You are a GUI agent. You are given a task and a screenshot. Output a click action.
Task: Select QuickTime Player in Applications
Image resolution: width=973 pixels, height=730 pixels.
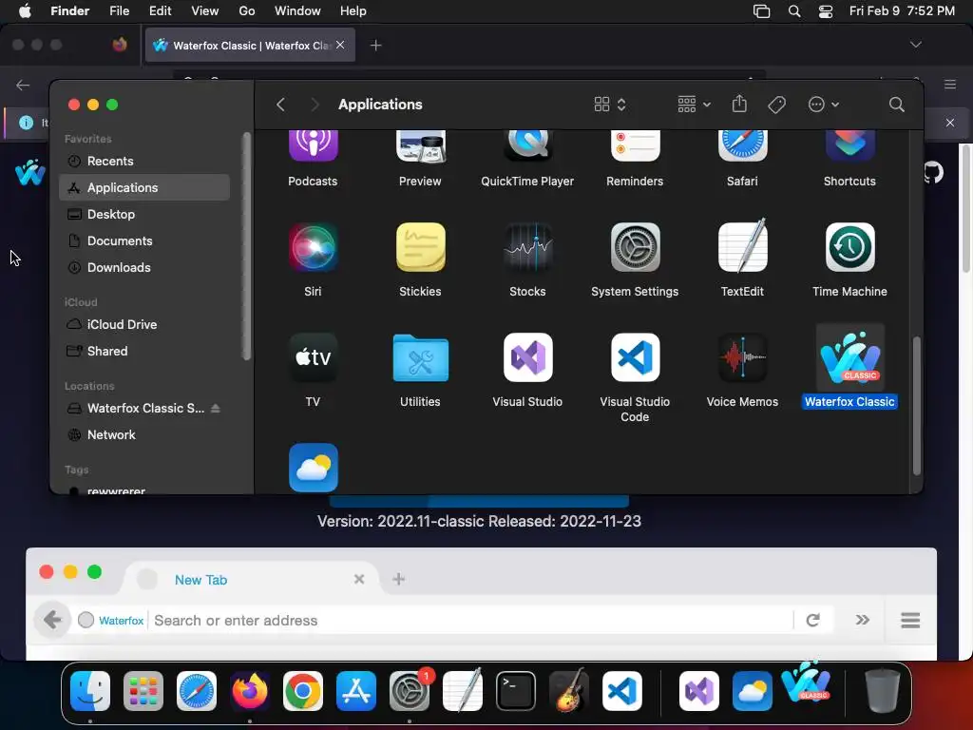tap(527, 145)
